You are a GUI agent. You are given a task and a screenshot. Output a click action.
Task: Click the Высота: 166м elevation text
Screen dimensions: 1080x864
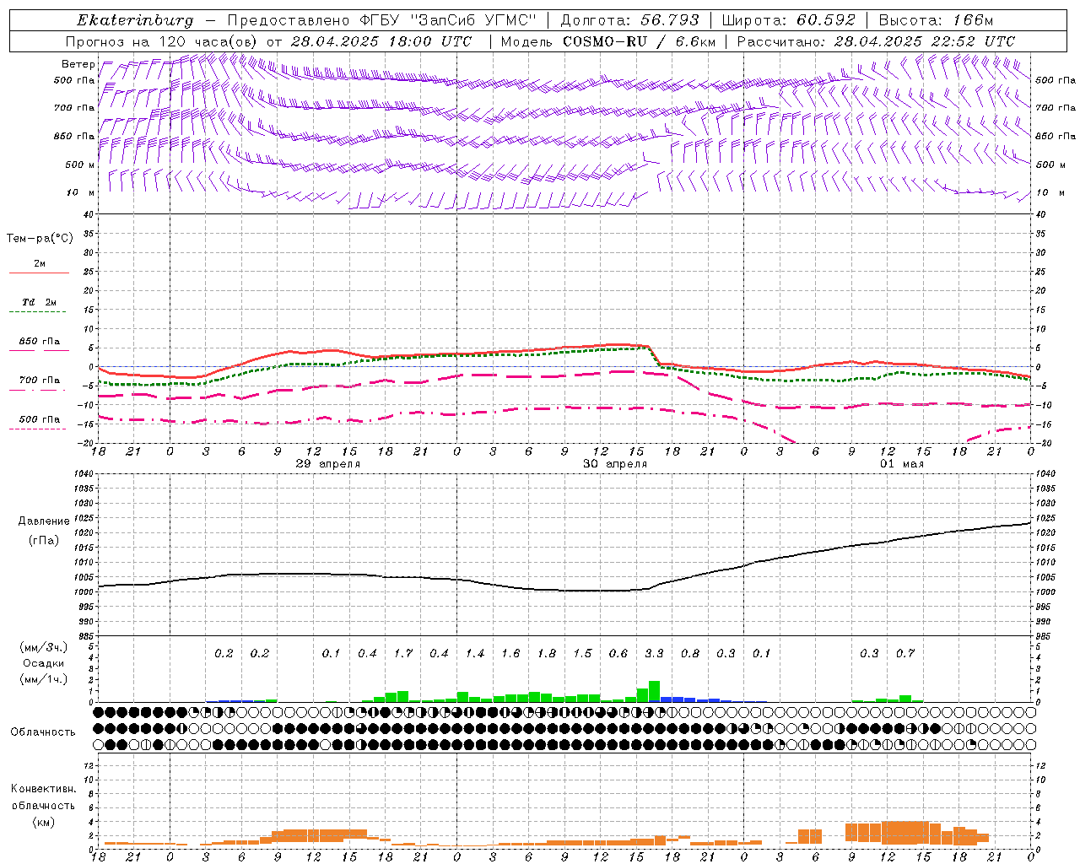[x=936, y=20]
